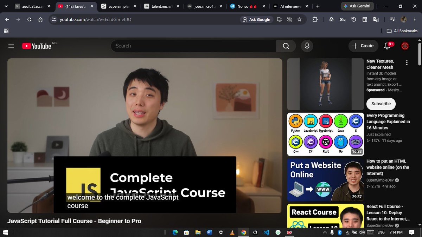The width and height of the screenshot is (422, 237).
Task: Open the media control music-note icon
Action: click(x=393, y=20)
